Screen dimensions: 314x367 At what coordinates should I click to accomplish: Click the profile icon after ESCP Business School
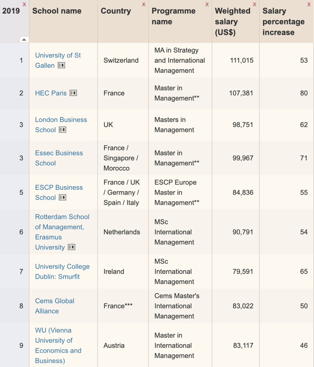(x=63, y=198)
